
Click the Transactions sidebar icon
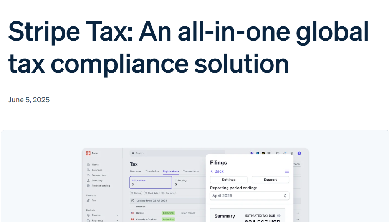click(88, 175)
